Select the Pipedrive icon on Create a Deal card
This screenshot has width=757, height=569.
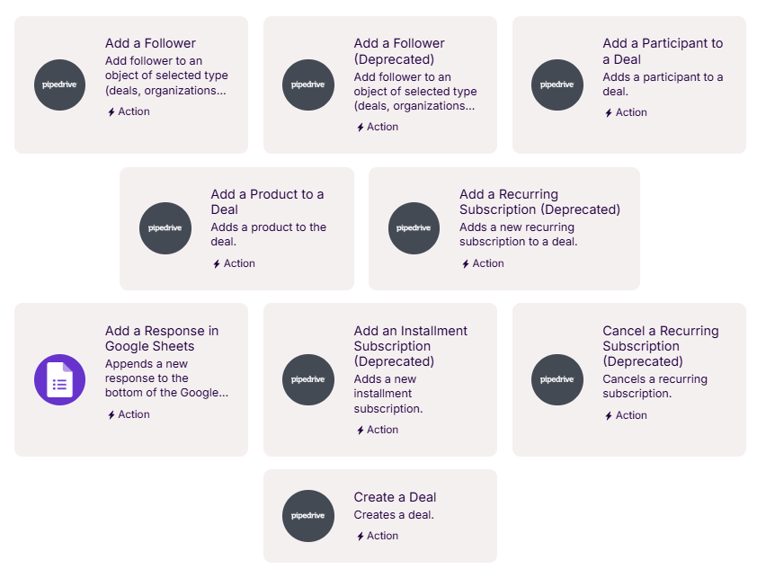[x=308, y=515]
